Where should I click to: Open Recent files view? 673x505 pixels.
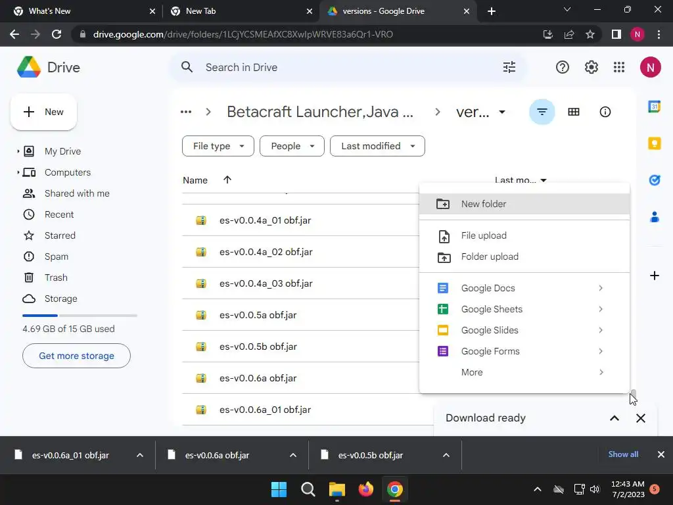tap(58, 215)
